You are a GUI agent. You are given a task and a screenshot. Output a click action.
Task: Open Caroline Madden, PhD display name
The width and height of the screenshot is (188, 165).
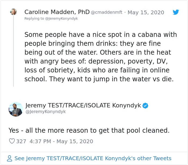pos(57,12)
